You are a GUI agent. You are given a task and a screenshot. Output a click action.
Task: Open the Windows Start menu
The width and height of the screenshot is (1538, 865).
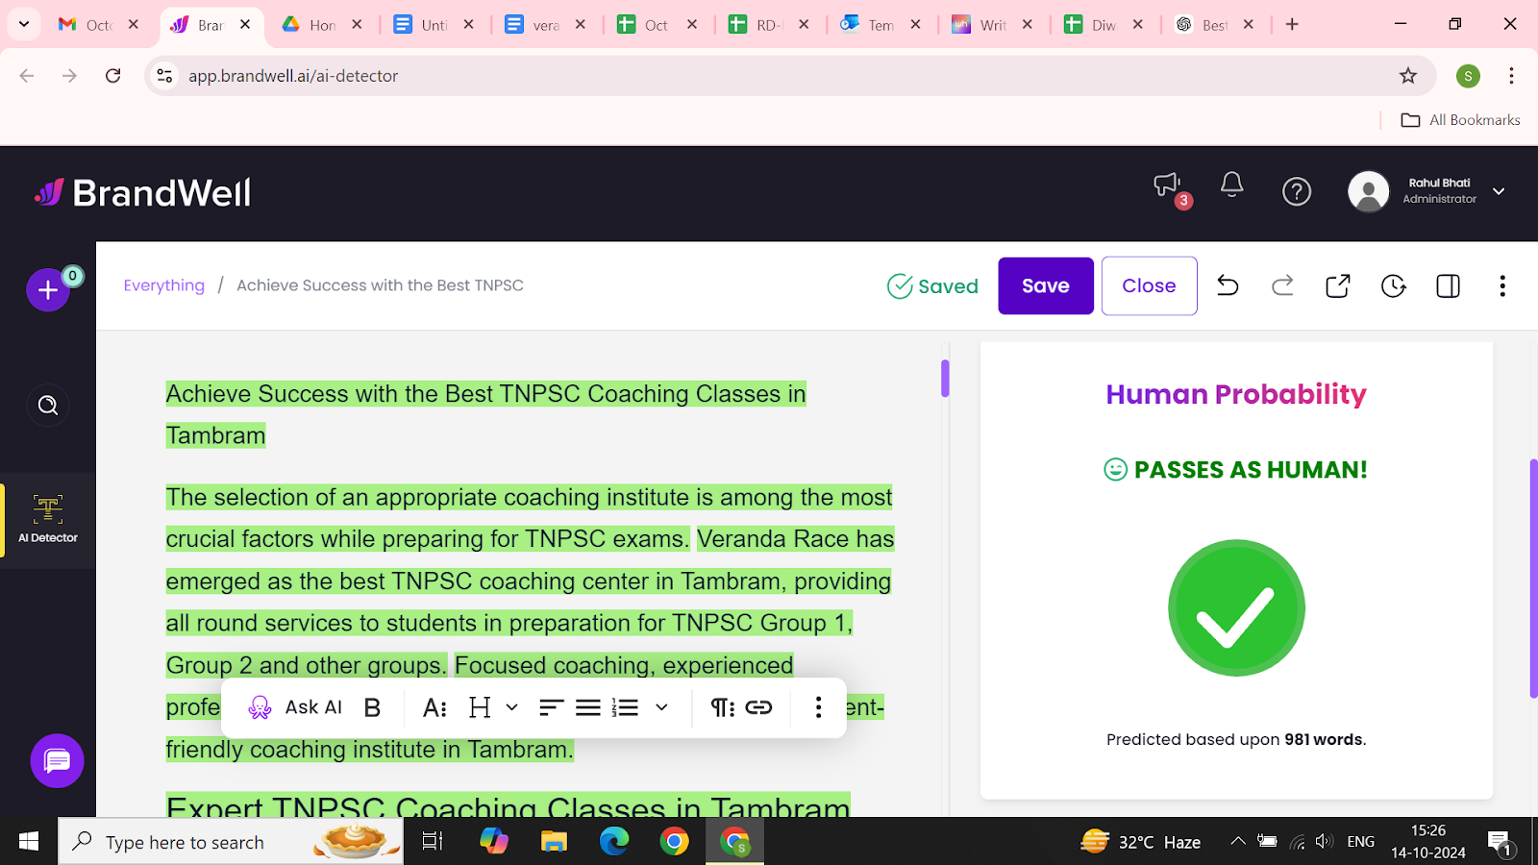(29, 842)
